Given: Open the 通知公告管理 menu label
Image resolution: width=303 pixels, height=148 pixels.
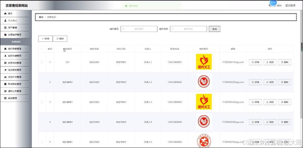Looking at the screenshot, I should coord(14,91).
